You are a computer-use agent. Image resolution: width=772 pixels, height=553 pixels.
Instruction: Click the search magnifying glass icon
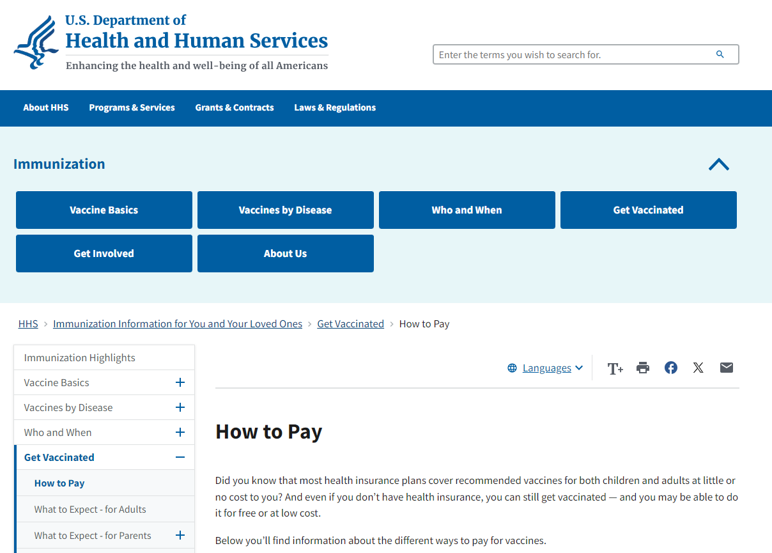(720, 54)
